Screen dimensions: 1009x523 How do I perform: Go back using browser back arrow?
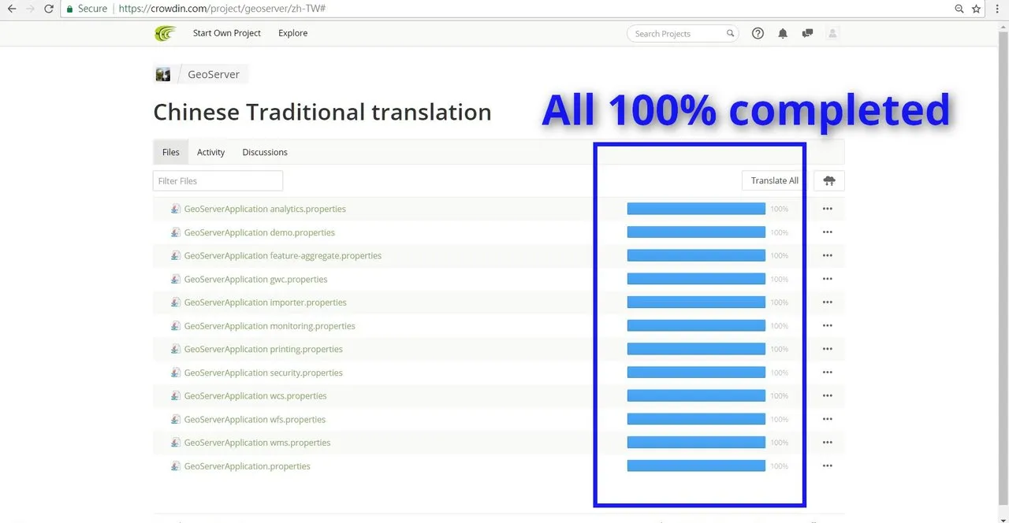11,9
